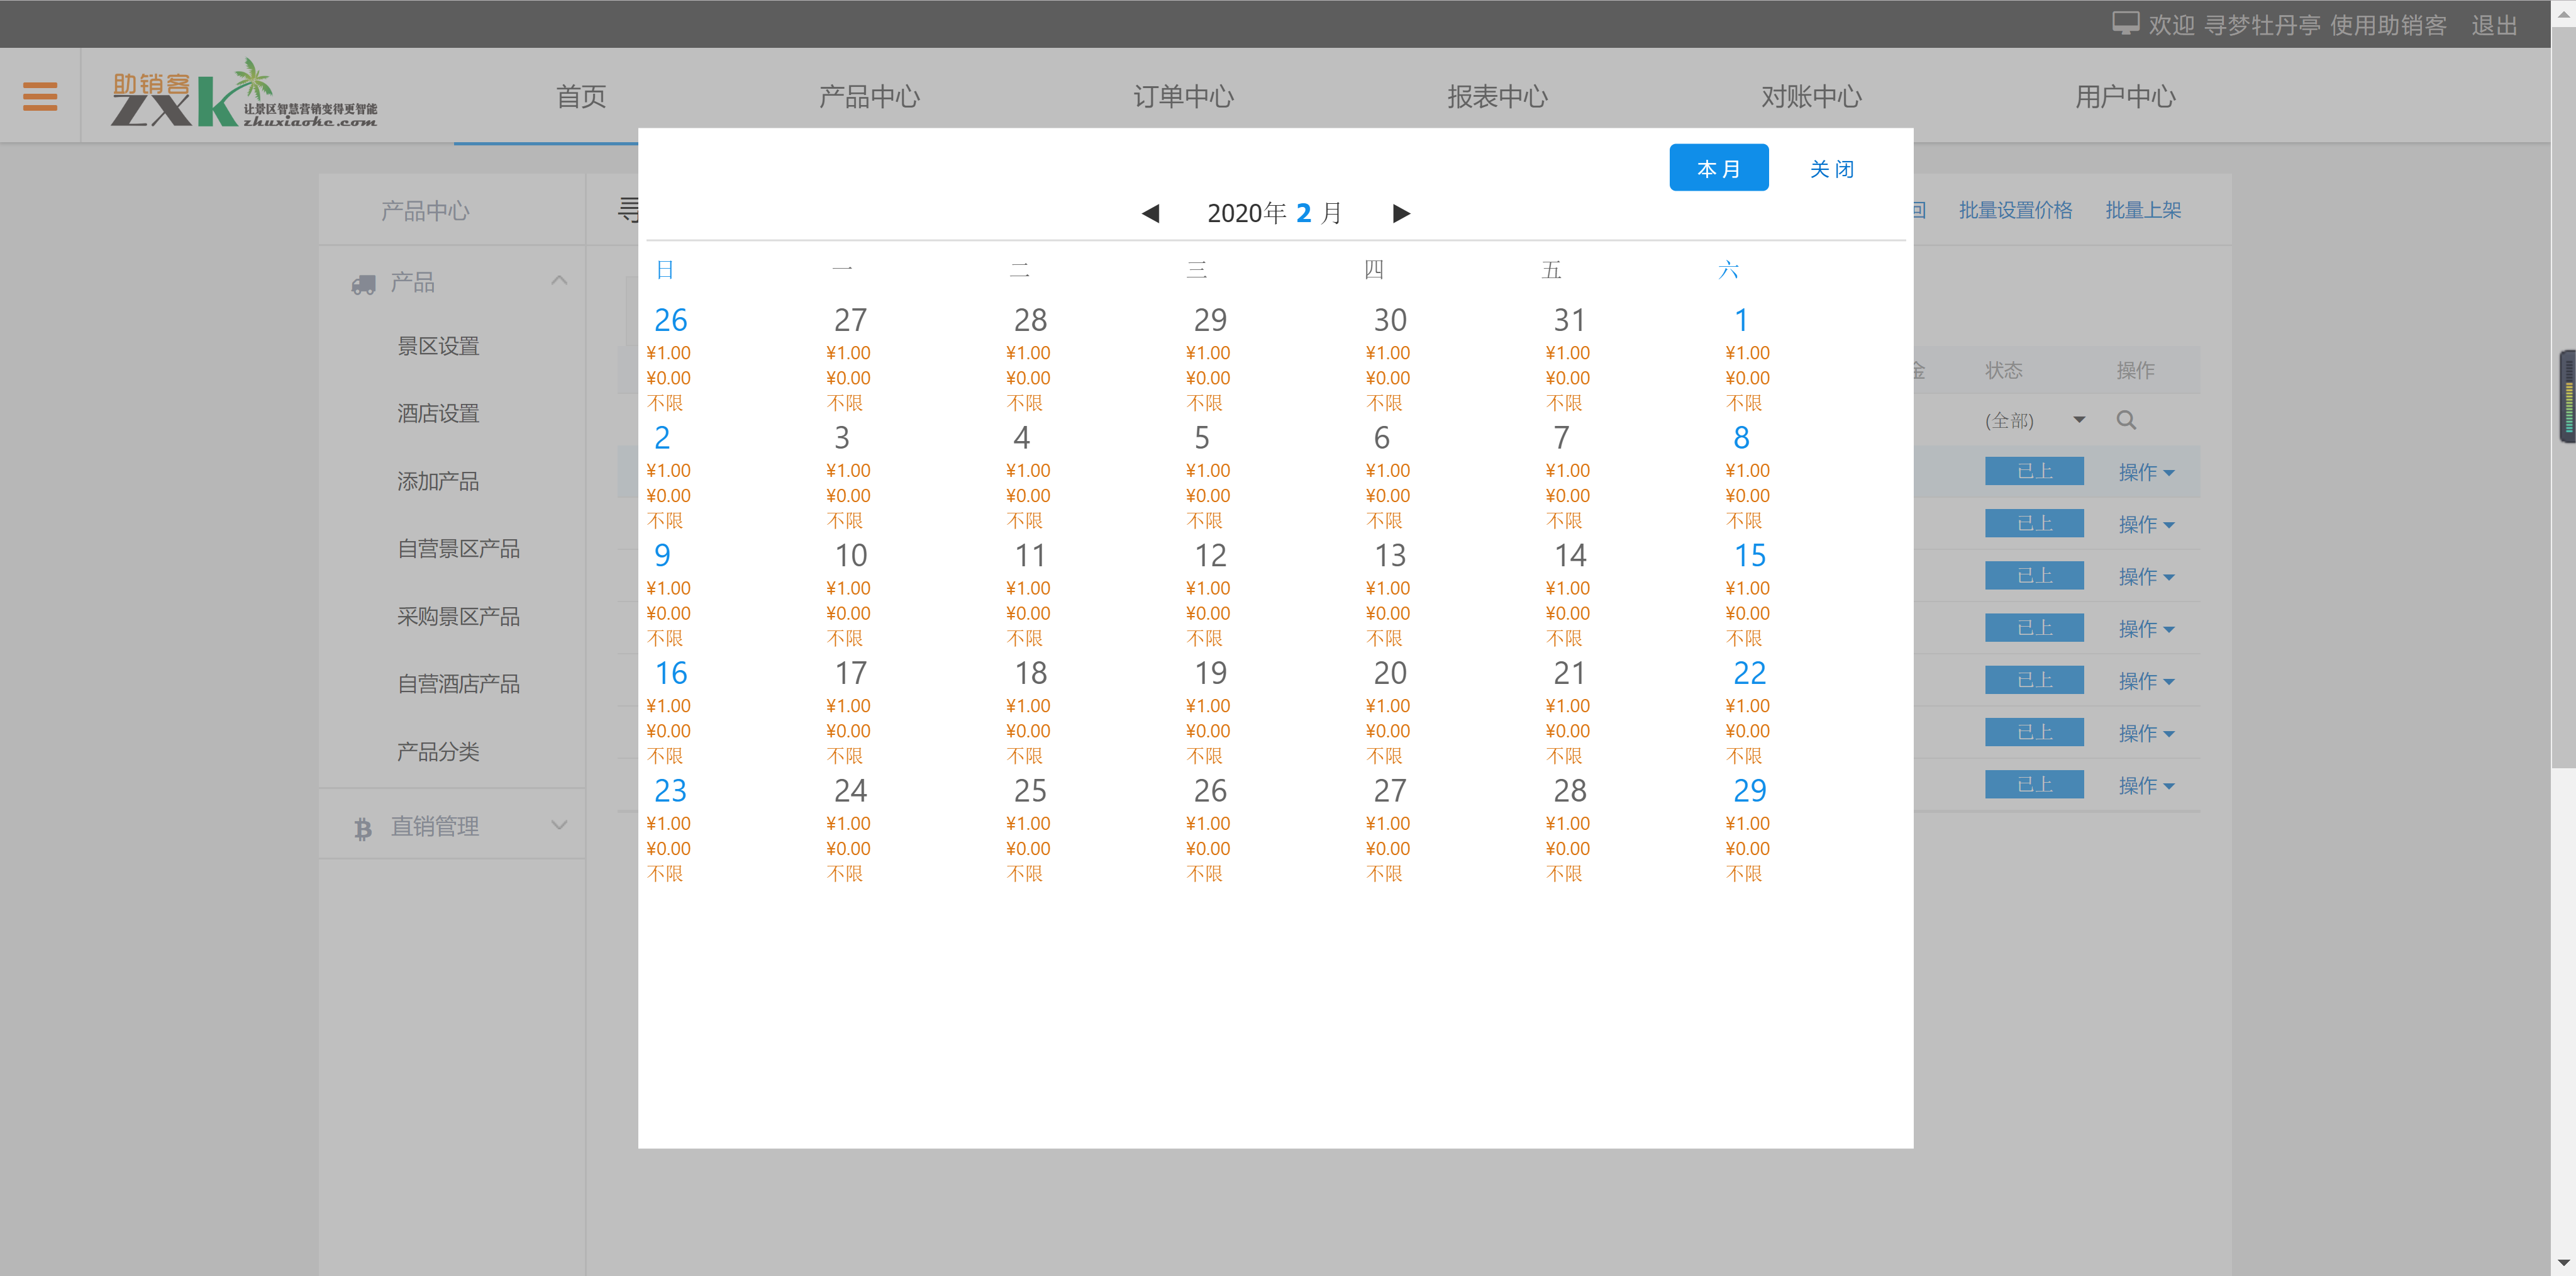Image resolution: width=2576 pixels, height=1276 pixels.
Task: Go to the next month with right arrow
Action: click(1400, 213)
